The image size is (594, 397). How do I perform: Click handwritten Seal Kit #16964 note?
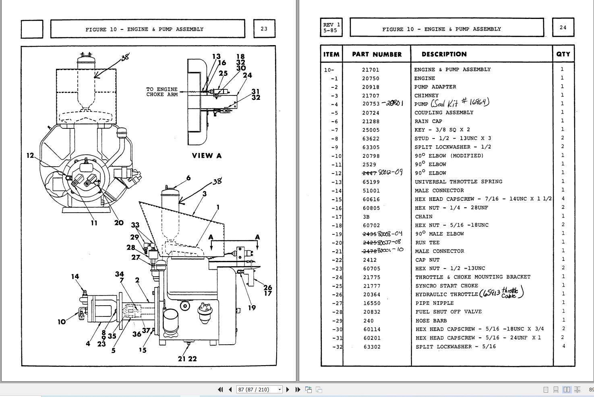[460, 102]
